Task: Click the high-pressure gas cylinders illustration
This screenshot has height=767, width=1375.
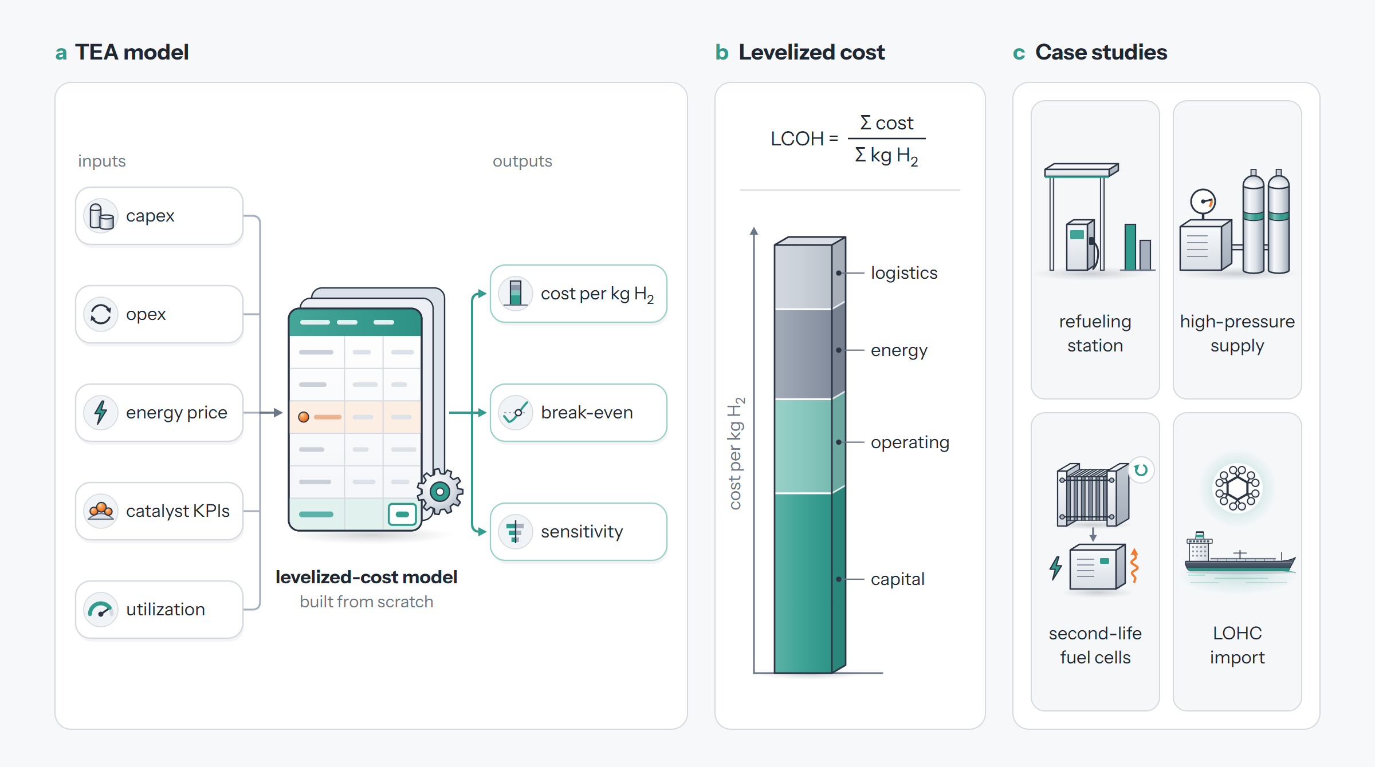Action: [1267, 222]
